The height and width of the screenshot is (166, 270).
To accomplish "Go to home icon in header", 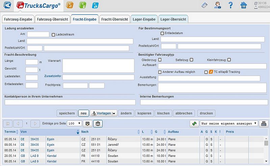I will [x=243, y=5].
